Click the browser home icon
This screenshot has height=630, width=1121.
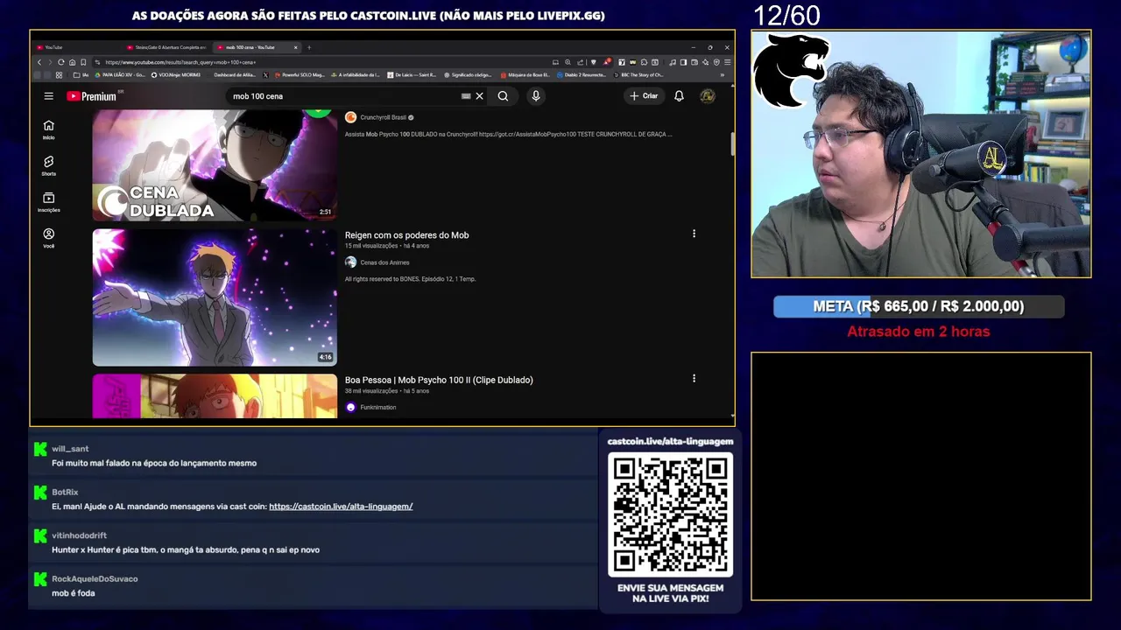tap(72, 62)
